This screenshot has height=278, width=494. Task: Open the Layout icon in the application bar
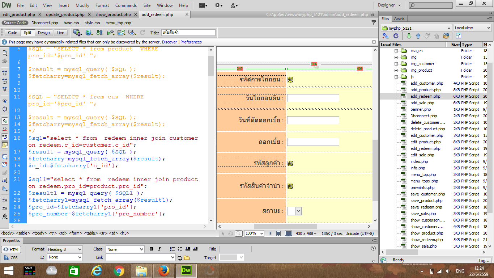[203, 5]
